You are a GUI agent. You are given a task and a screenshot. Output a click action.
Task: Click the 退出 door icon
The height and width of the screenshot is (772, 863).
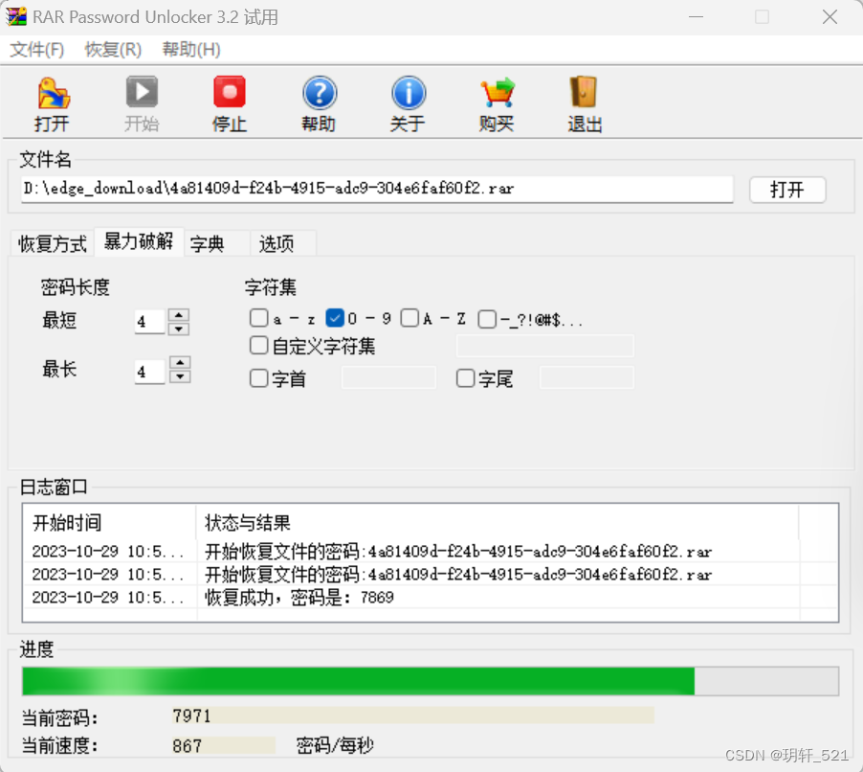click(584, 92)
